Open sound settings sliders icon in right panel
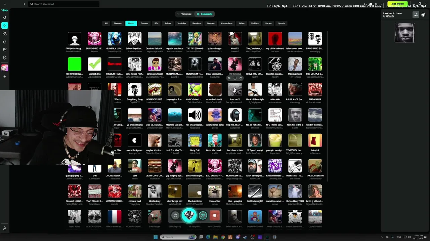Image resolution: width=430 pixels, height=241 pixels. click(416, 15)
